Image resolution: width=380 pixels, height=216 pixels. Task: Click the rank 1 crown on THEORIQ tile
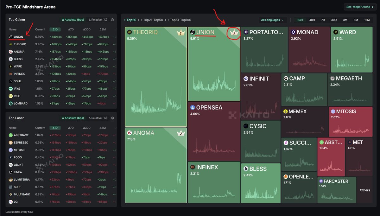pyautogui.click(x=180, y=33)
